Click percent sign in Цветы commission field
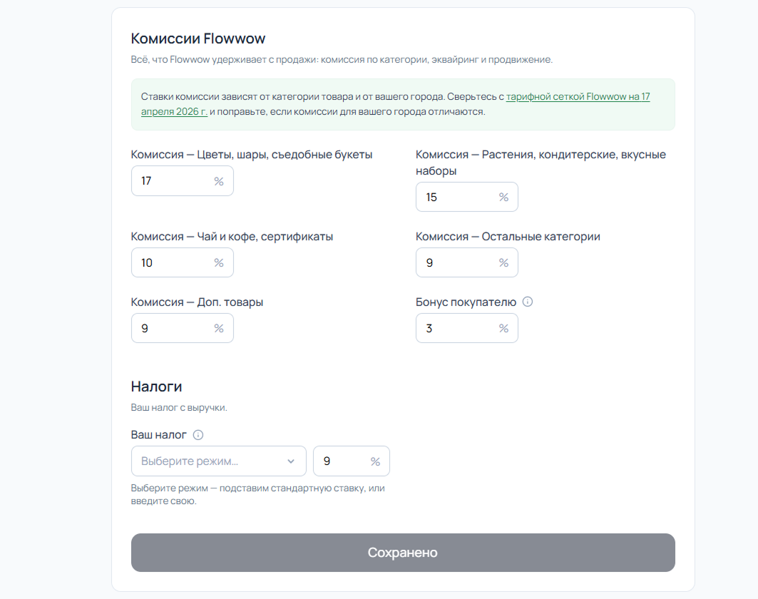The image size is (758, 599). (219, 181)
